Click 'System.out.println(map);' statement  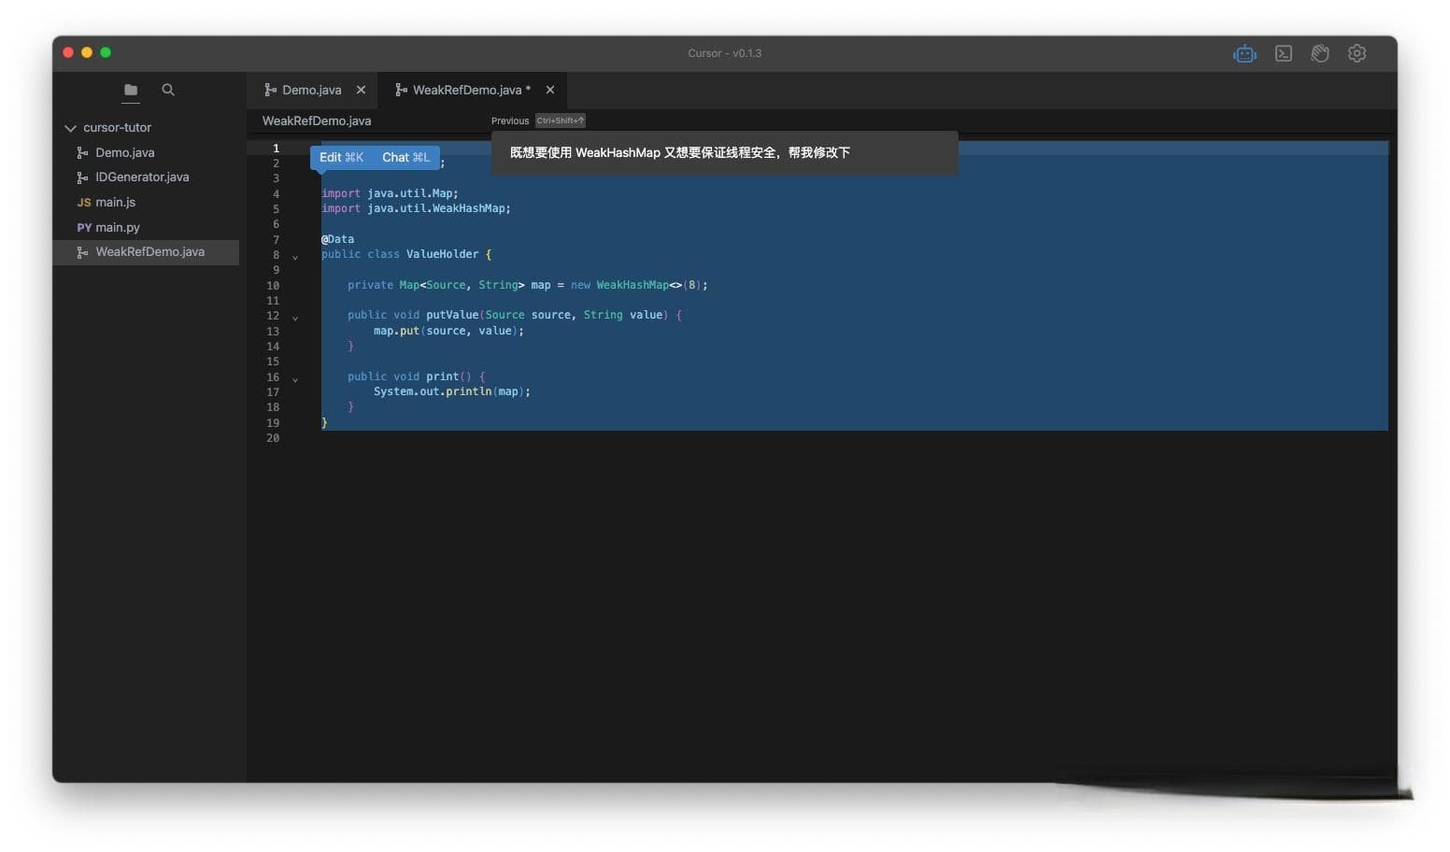(452, 391)
